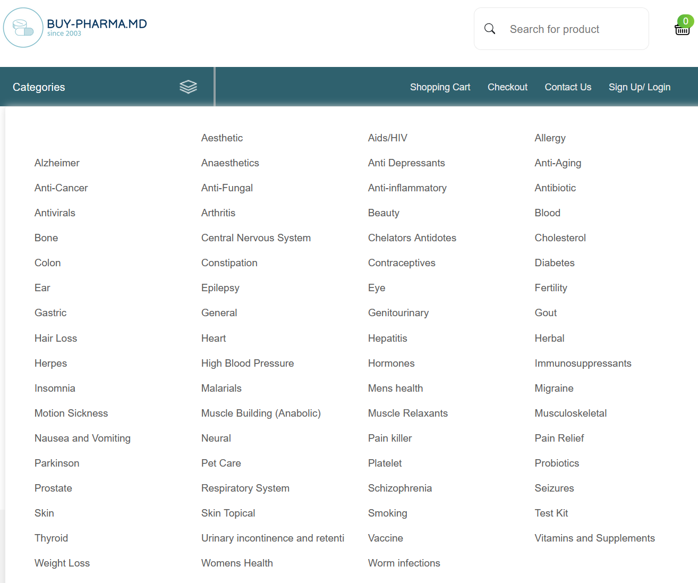
Task: Select Respiratory System category
Action: tap(245, 488)
